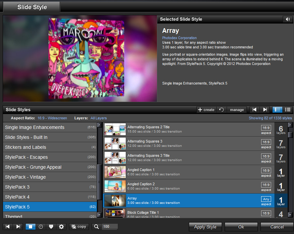This screenshot has width=294, height=234.
Task: Select StylePack 4 category
Action: point(50,197)
